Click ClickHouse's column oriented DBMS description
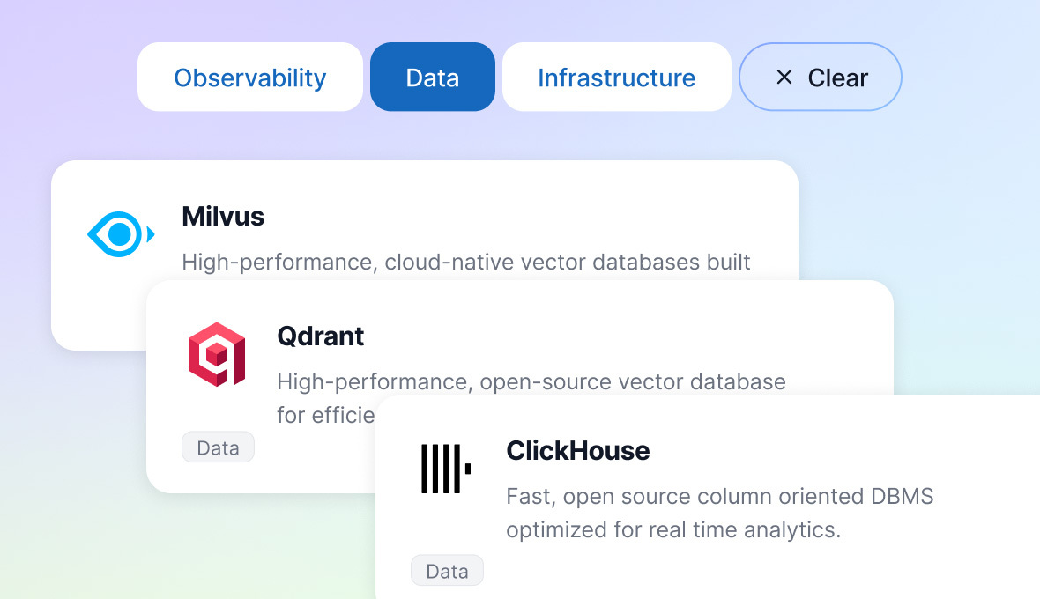 [720, 513]
